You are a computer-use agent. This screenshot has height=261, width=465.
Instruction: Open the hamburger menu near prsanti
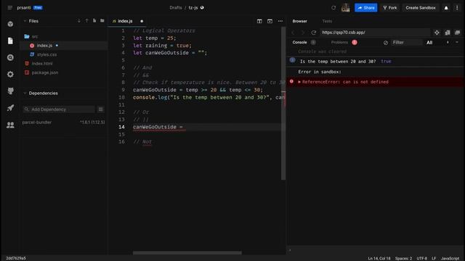point(9,8)
